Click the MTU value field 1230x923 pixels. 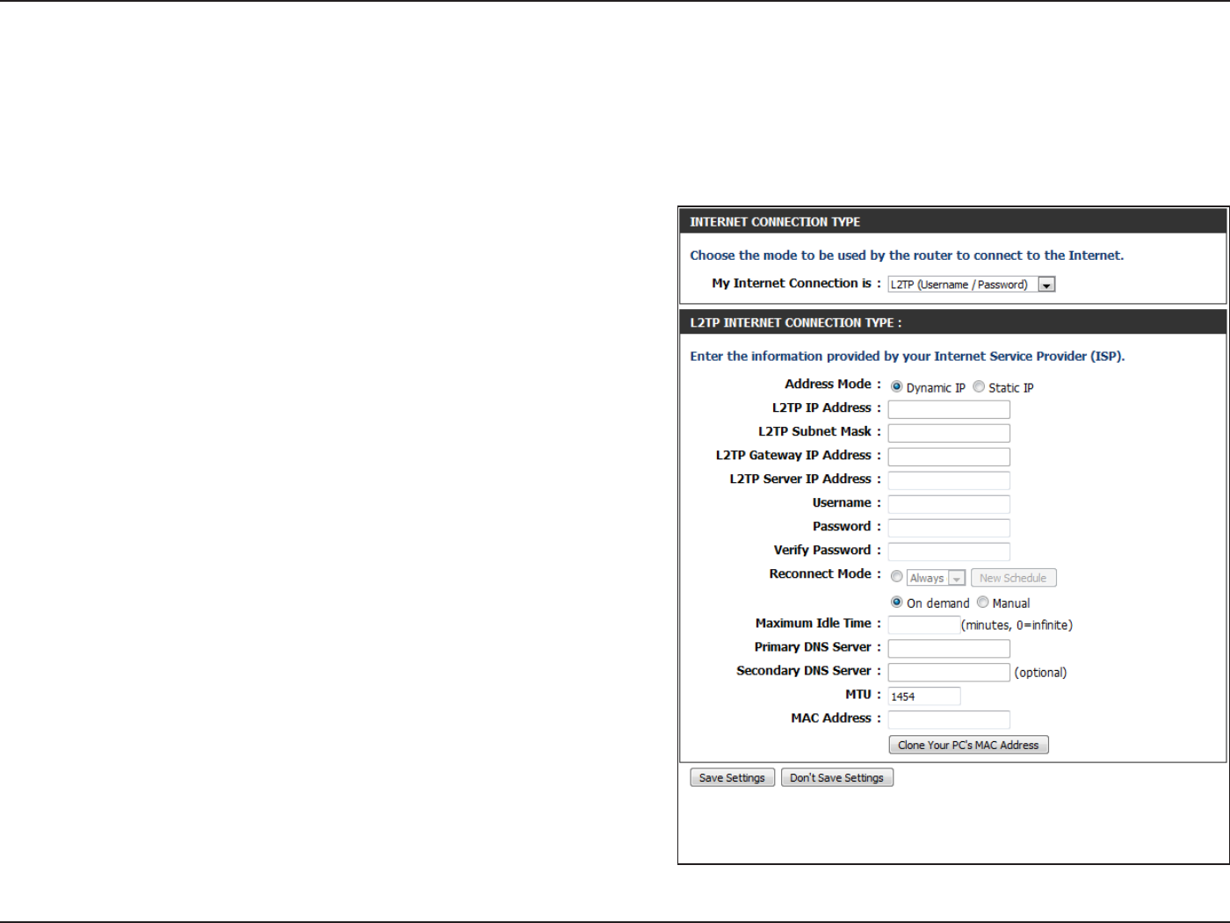pos(924,696)
